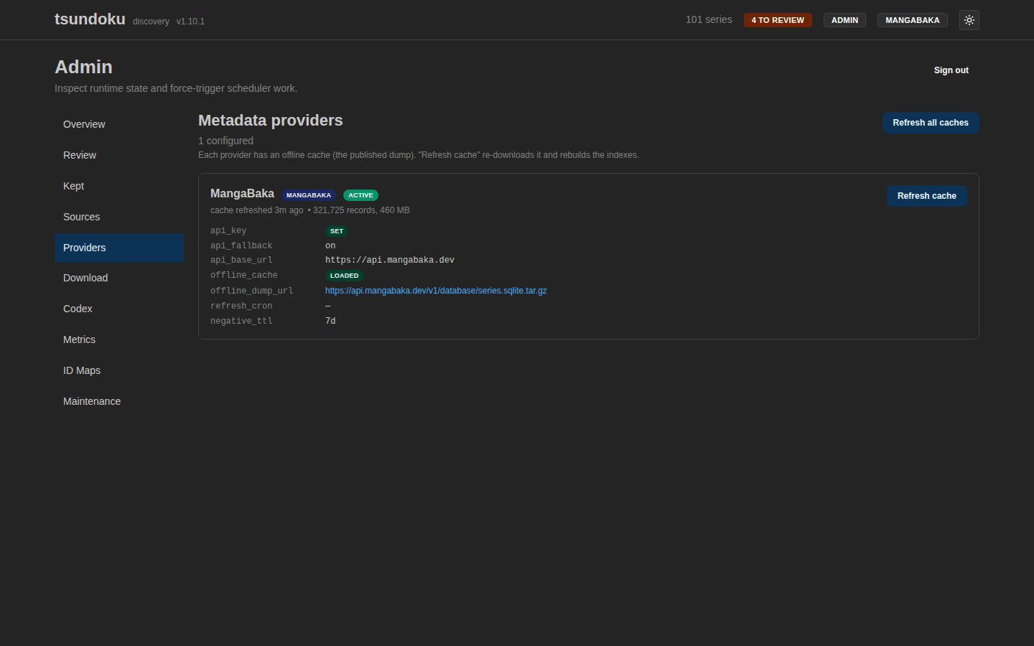Click the '101 series' counter
This screenshot has width=1034, height=646.
tap(709, 19)
